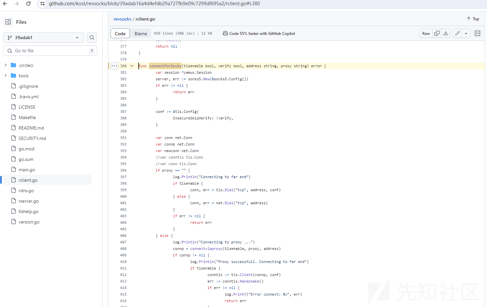Image resolution: width=487 pixels, height=307 pixels.
Task: Click the GitHub URL in the address bar
Action: [x=154, y=4]
